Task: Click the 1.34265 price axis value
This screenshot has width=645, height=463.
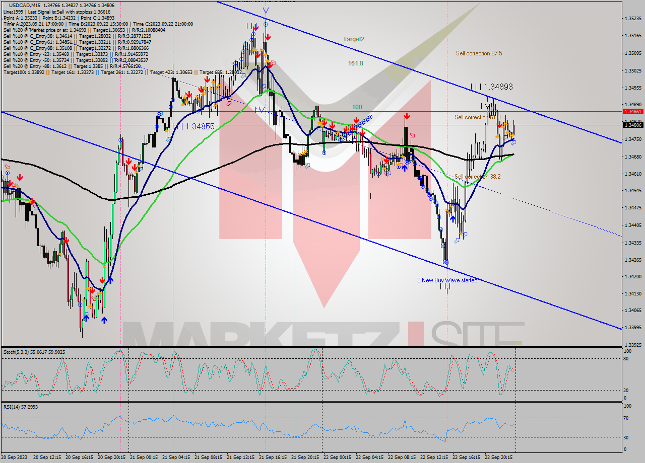Action: click(633, 260)
